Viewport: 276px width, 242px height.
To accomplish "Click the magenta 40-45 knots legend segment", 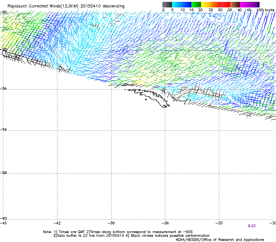I will coord(245,4).
